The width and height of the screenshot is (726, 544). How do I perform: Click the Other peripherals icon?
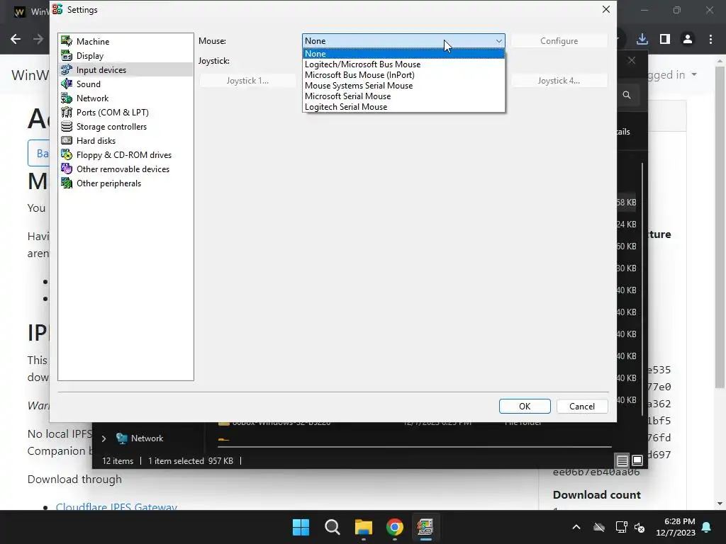tap(67, 183)
